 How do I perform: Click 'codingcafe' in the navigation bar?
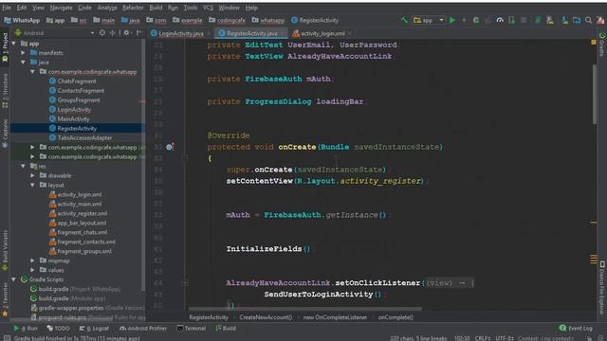231,20
